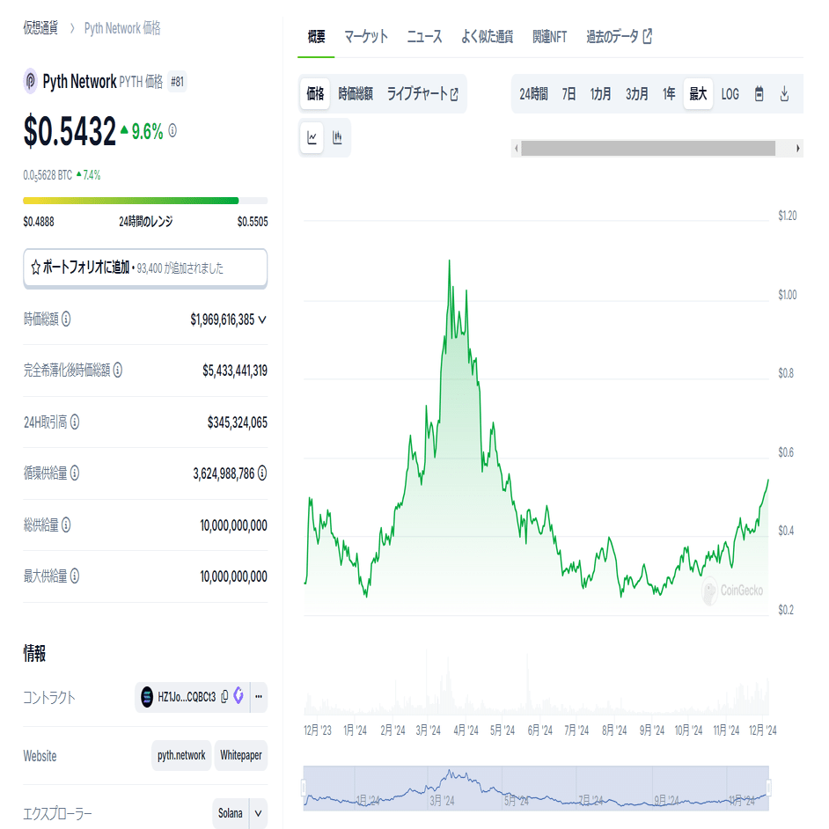Set chart range to 7日

click(x=569, y=94)
